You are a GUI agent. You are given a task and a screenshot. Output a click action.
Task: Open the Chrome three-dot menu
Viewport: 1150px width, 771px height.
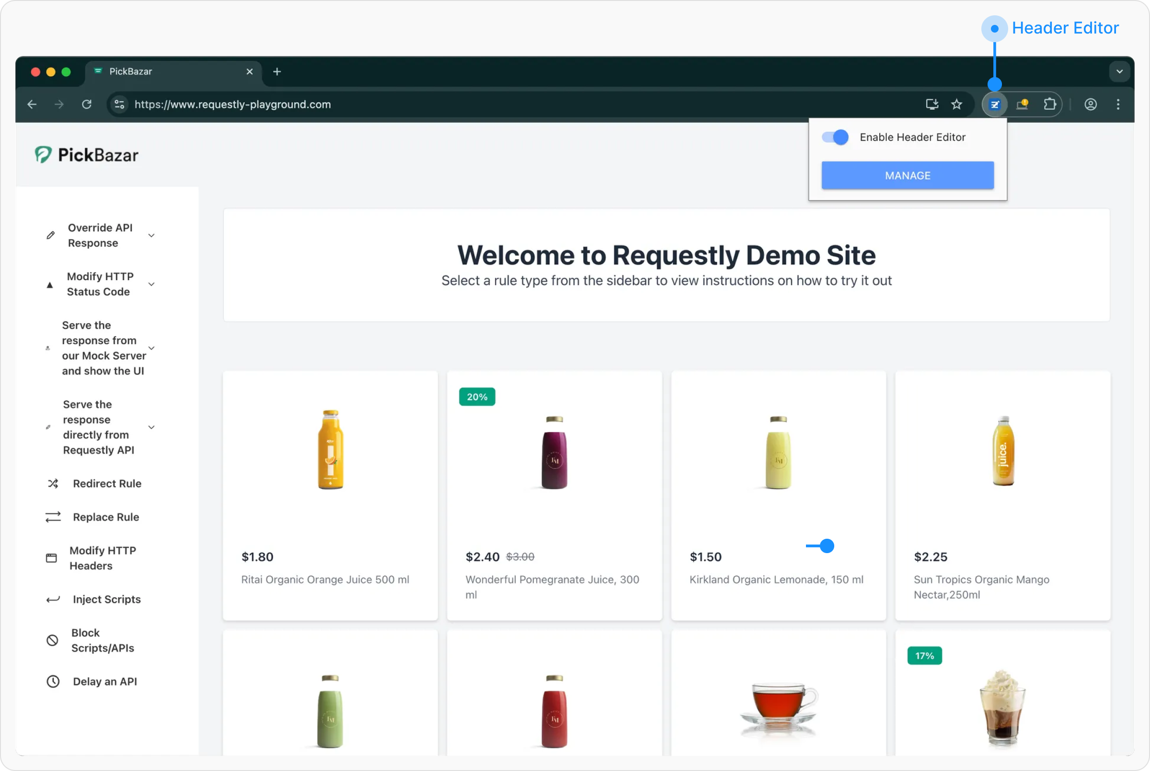tap(1118, 104)
